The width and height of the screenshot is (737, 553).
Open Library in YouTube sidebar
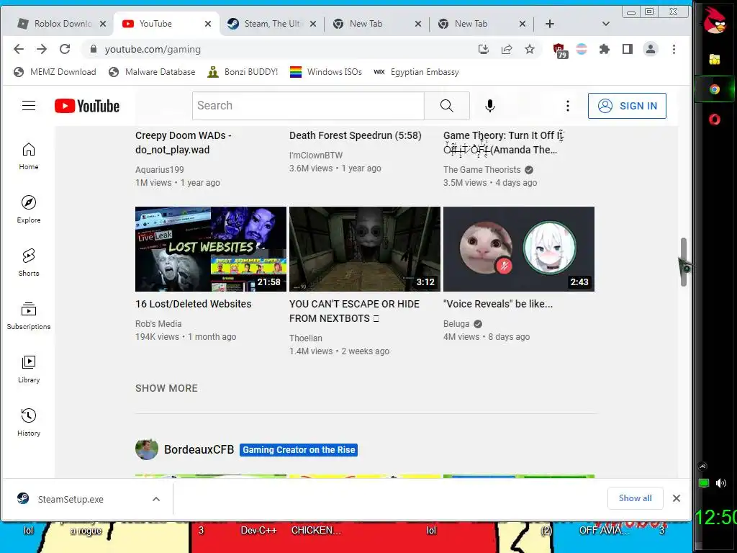point(29,369)
